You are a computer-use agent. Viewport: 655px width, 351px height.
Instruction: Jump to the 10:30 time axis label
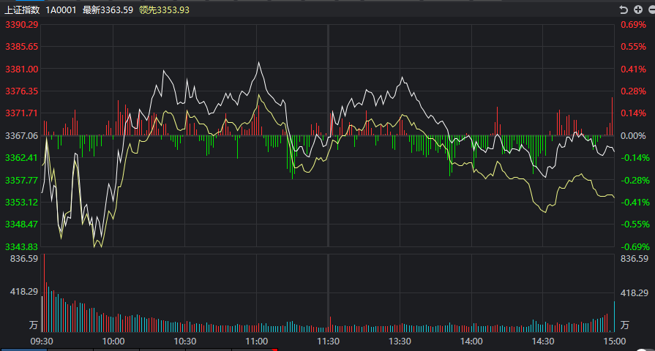point(184,341)
